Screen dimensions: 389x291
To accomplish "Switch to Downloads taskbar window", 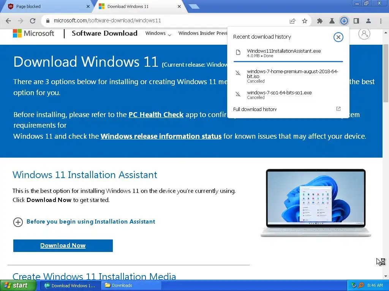I will click(x=131, y=285).
